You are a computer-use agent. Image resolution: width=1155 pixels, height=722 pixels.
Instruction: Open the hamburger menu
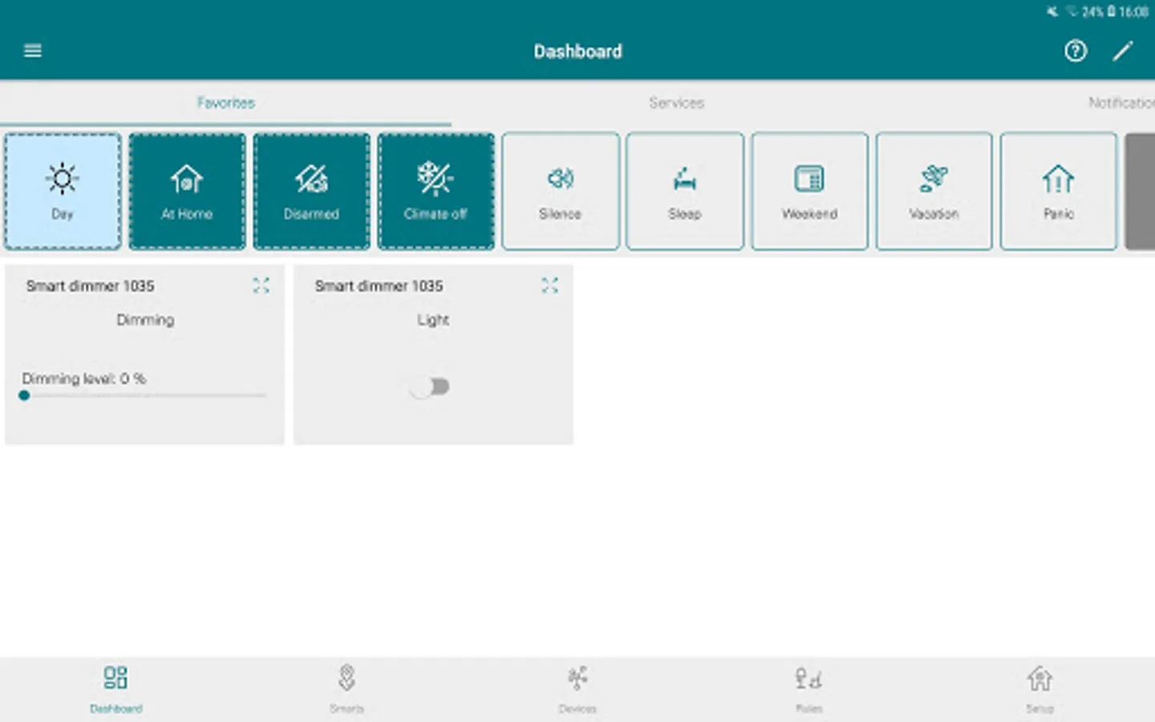33,51
